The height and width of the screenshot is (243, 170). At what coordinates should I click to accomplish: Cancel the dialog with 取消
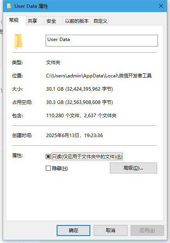(x=111, y=230)
